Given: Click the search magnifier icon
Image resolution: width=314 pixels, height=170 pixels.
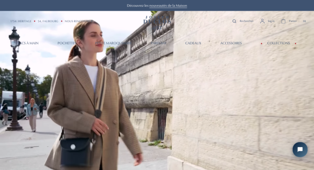Looking at the screenshot, I should click(x=234, y=21).
